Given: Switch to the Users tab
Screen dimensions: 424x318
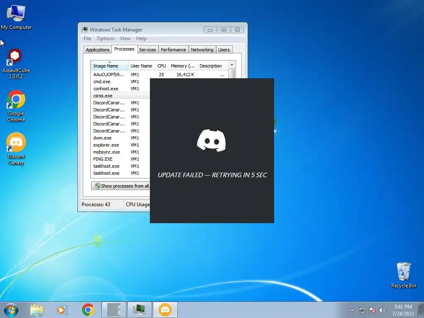Looking at the screenshot, I should (x=224, y=50).
